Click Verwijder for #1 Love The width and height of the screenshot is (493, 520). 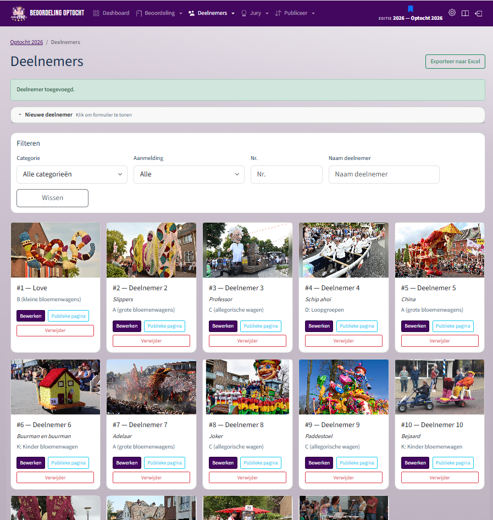56,331
